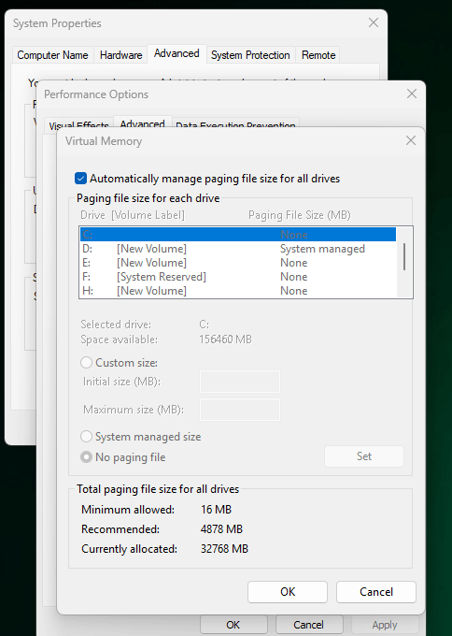Switch to Advanced tab in Performance Options
The height and width of the screenshot is (636, 452).
click(x=142, y=123)
